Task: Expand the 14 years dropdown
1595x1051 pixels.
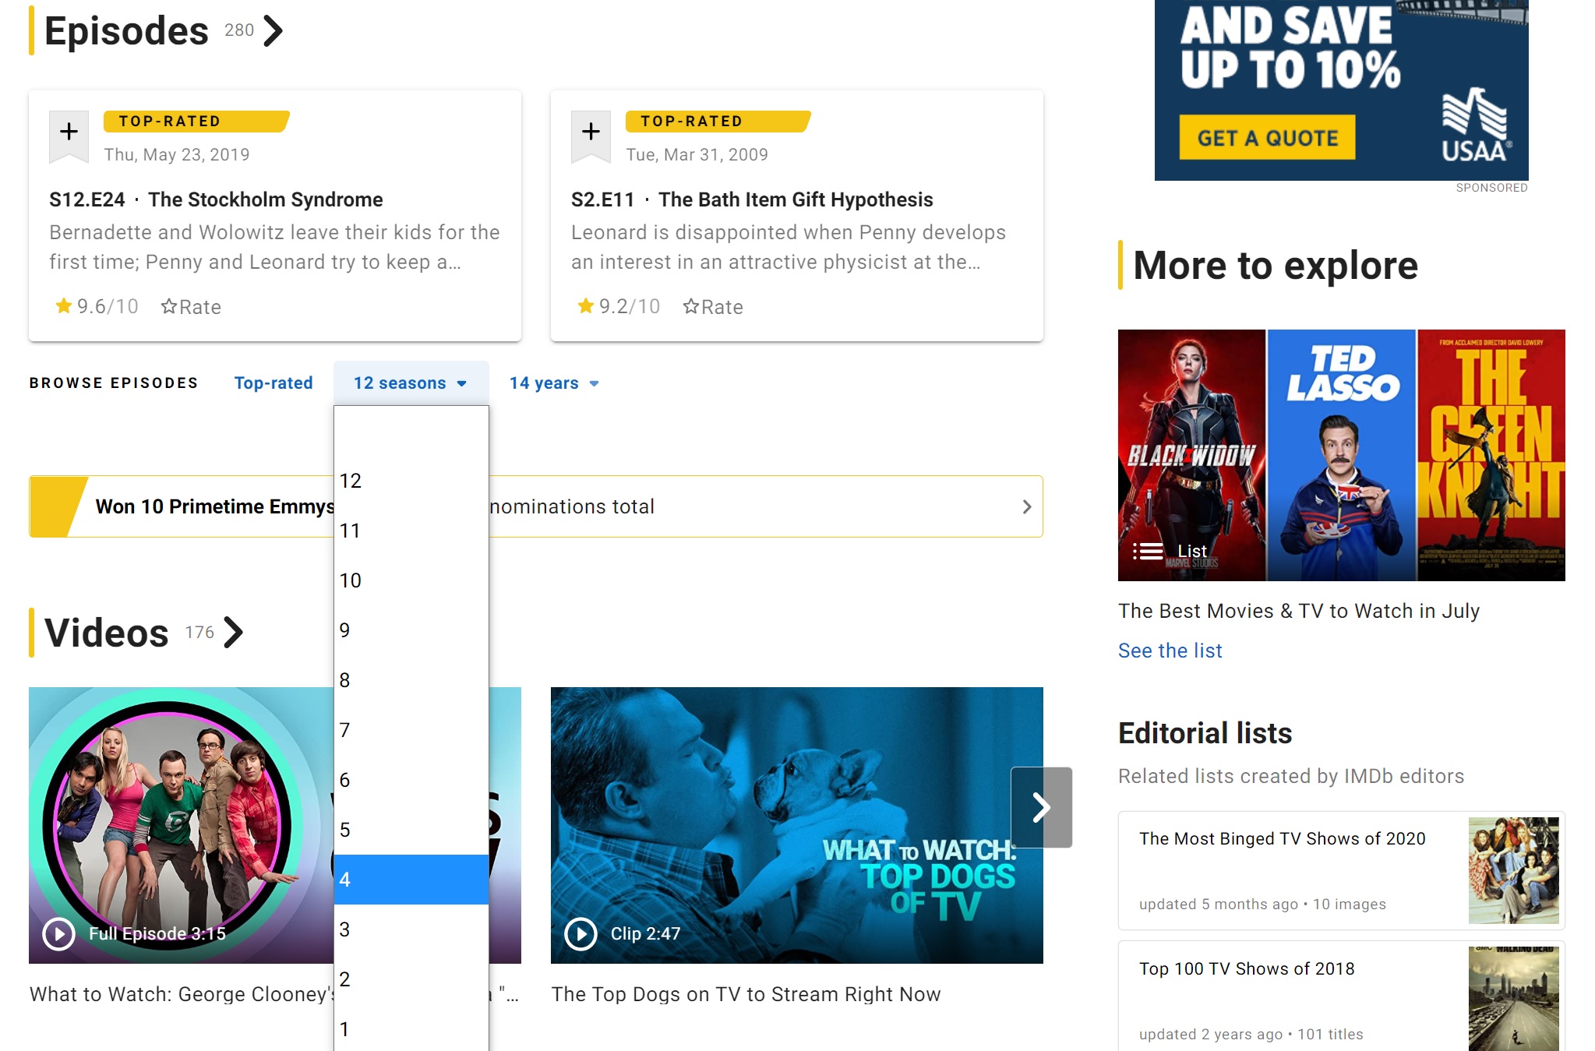Action: (553, 383)
